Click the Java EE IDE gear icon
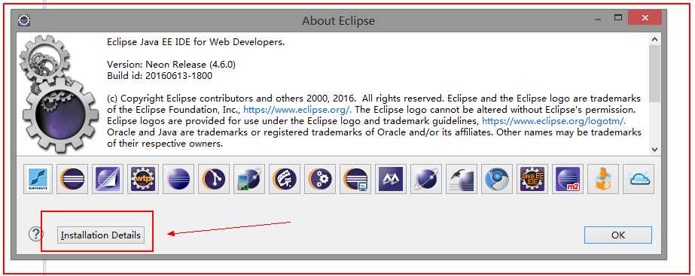Viewport: 695px width, 276px height. pos(532,179)
